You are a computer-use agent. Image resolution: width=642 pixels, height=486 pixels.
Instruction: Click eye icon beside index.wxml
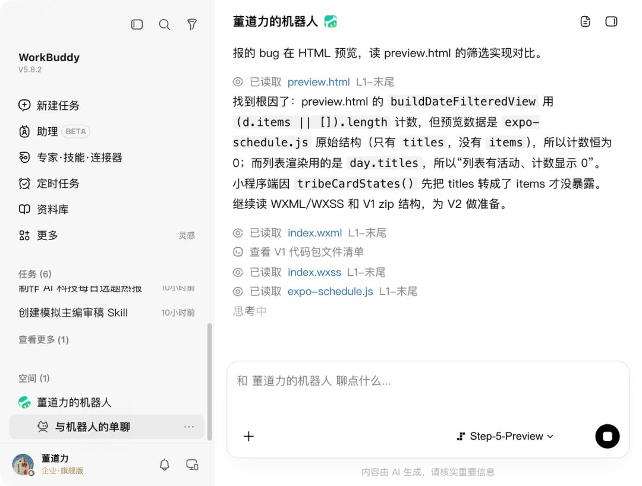click(x=238, y=233)
